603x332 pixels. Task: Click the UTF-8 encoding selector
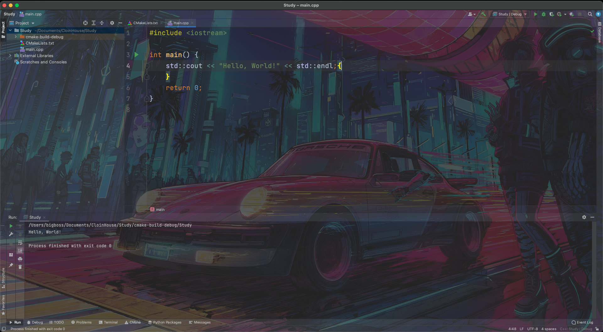click(x=532, y=329)
